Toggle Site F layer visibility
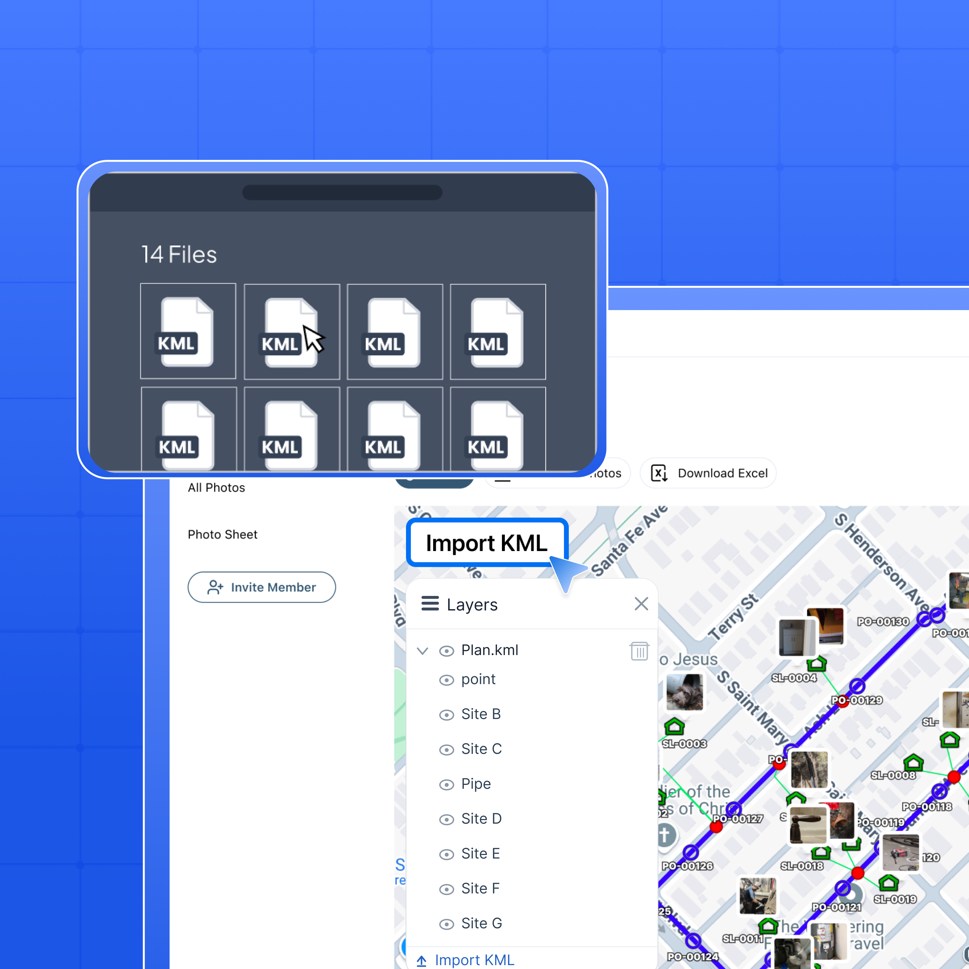 (446, 889)
